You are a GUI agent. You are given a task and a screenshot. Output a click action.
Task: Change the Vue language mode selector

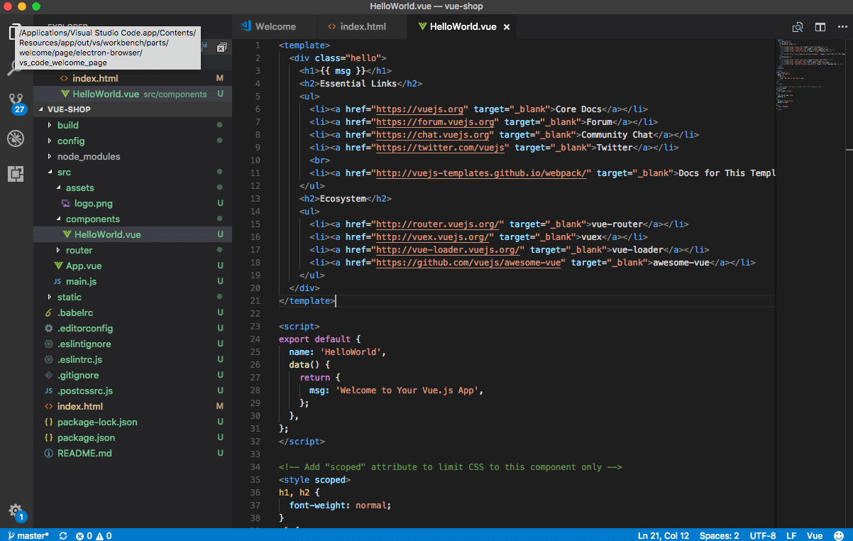pos(815,535)
